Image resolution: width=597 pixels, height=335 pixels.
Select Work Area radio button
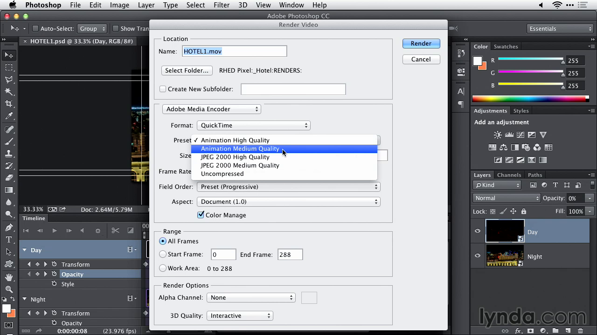coord(163,268)
